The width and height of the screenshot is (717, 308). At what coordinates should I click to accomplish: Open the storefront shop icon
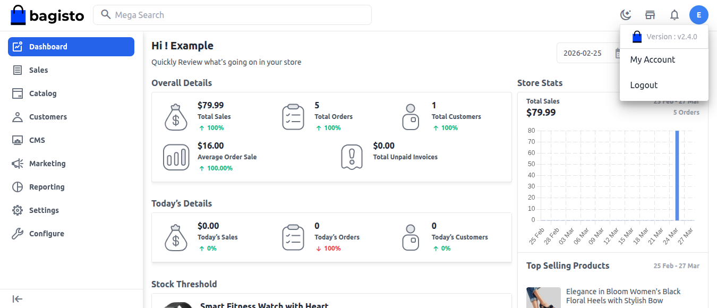coord(650,15)
